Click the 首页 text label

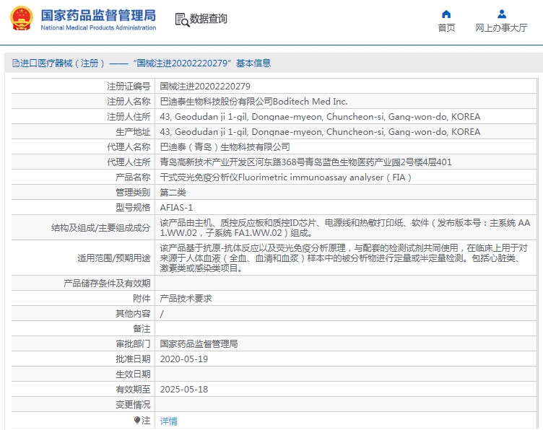(446, 27)
